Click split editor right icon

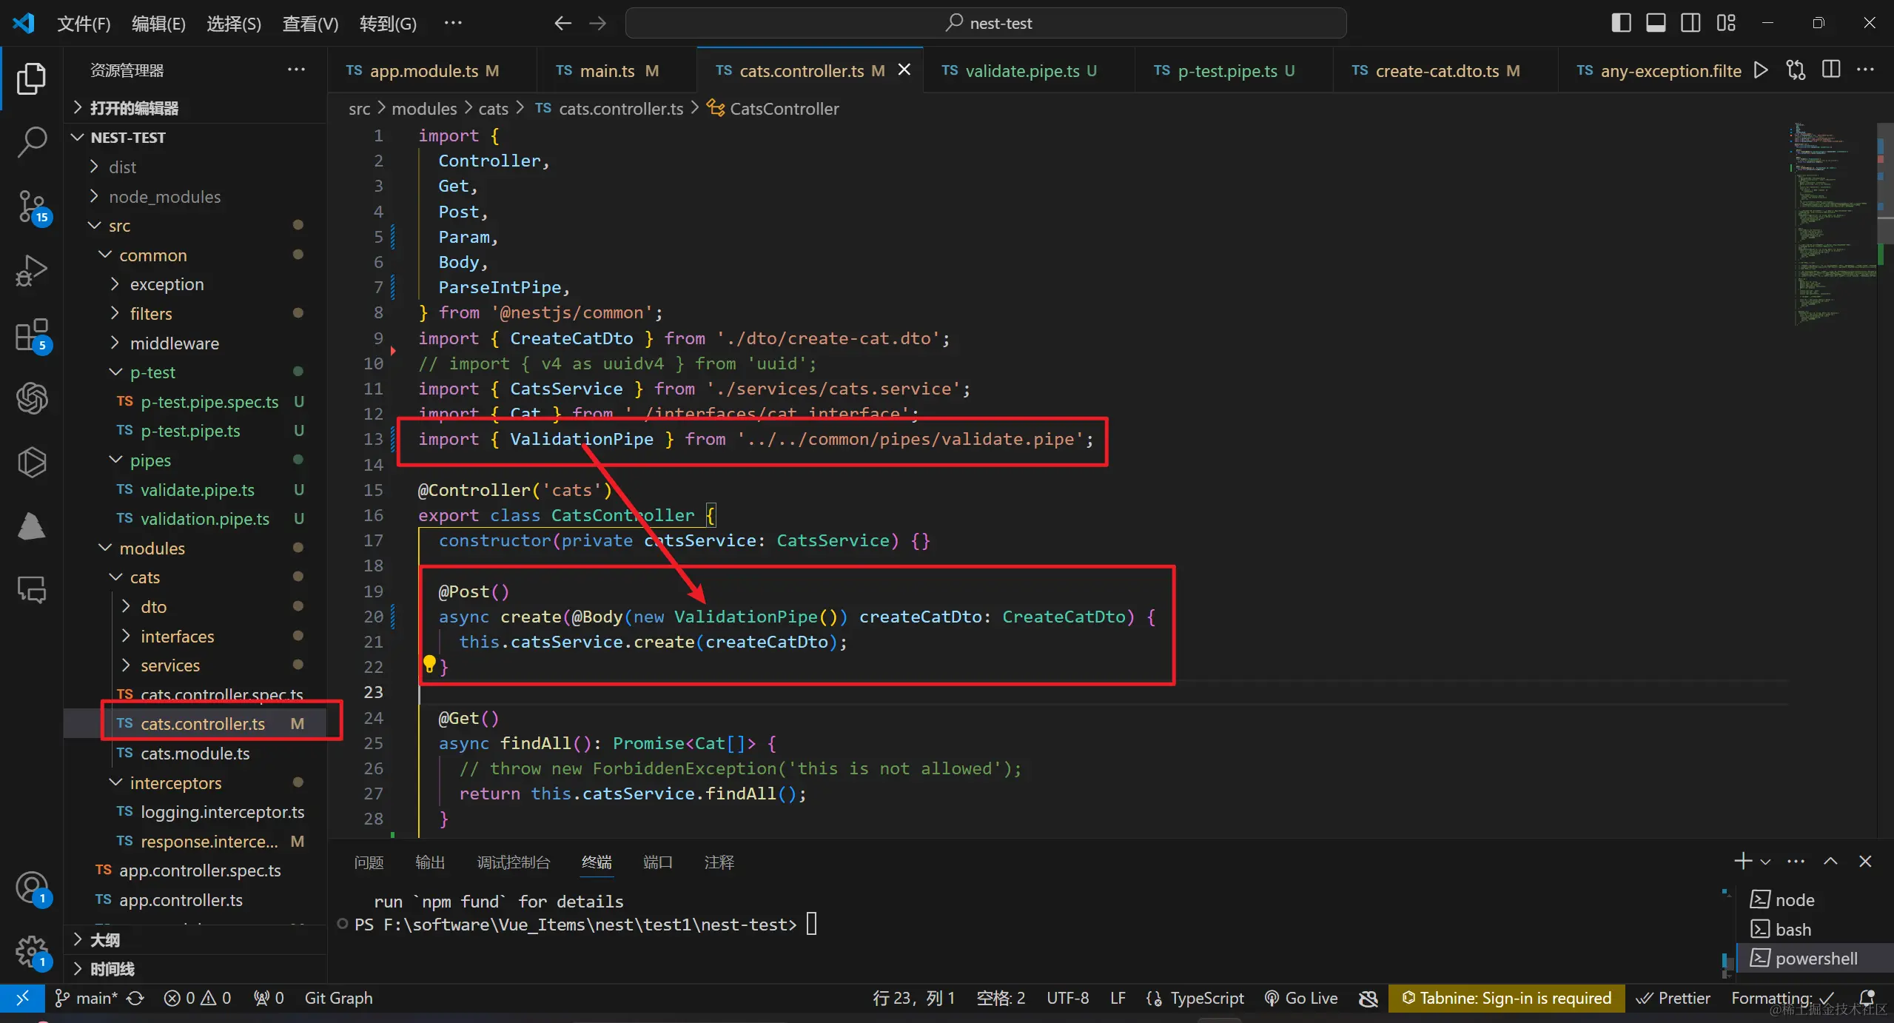point(1831,70)
